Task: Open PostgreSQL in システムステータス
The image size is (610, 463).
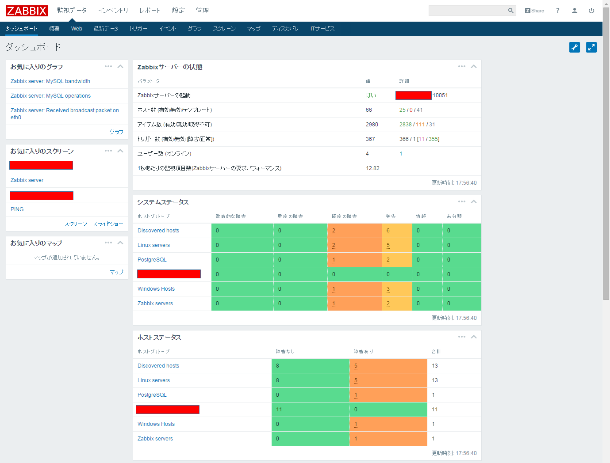Action: click(152, 260)
